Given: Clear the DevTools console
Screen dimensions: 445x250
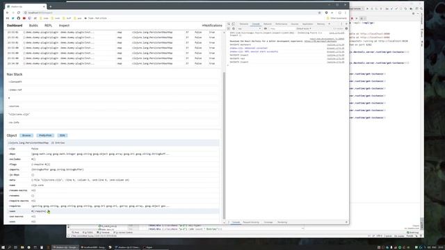Looking at the screenshot, I should (x=234, y=28).
